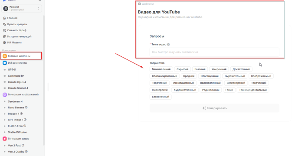The image size is (295, 156).
Task: Select the Минимальный creativity option
Action: point(161,69)
